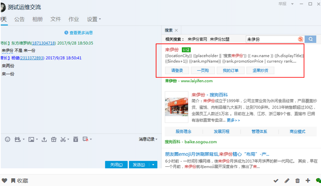Click the heart favorite icon

point(5,181)
